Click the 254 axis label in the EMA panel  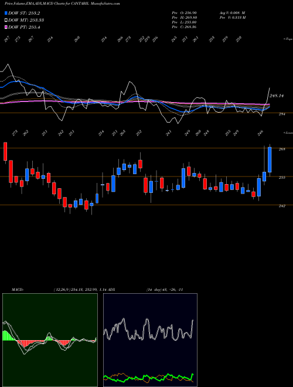click(x=282, y=114)
